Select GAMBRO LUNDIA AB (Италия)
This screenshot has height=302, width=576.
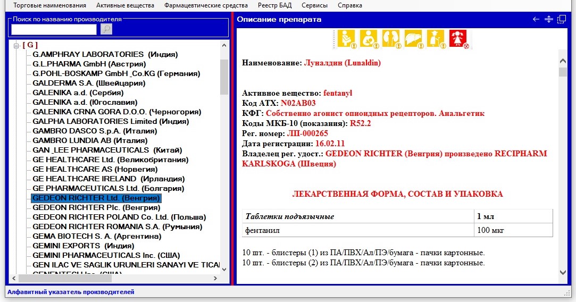(x=90, y=140)
